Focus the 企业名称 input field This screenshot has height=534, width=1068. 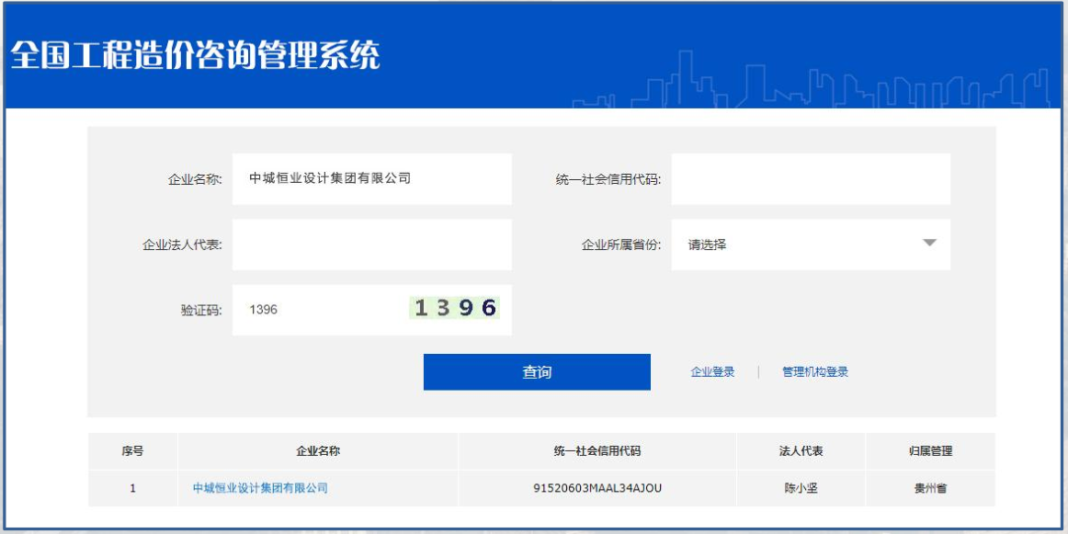(x=372, y=179)
